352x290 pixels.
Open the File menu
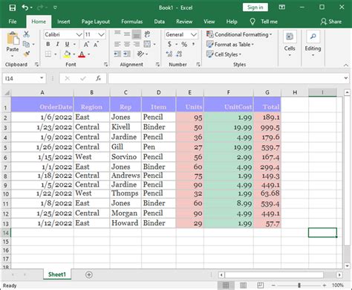point(13,22)
